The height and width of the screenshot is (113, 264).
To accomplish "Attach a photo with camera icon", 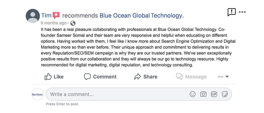I will (203, 94).
